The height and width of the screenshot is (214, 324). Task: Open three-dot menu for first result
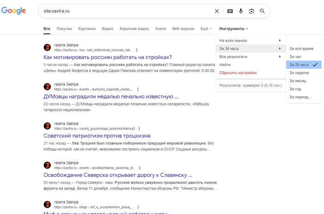137,50
